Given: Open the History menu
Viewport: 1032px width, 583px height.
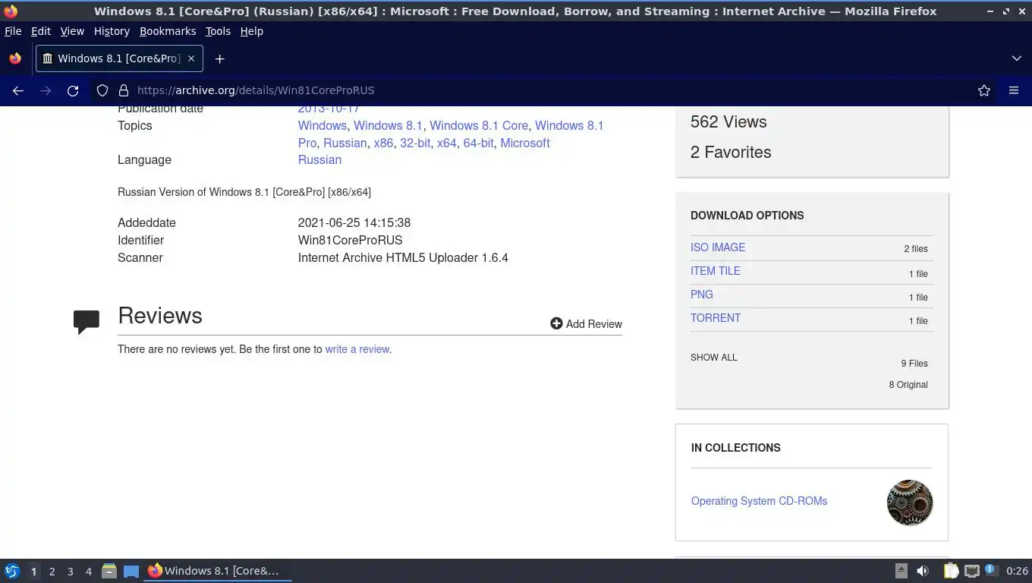Looking at the screenshot, I should (112, 31).
